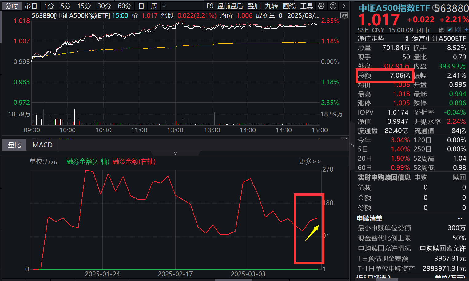The height and width of the screenshot is (281, 469).
Task: Toggle the 九转 nine-turn indicator
Action: click(271, 6)
